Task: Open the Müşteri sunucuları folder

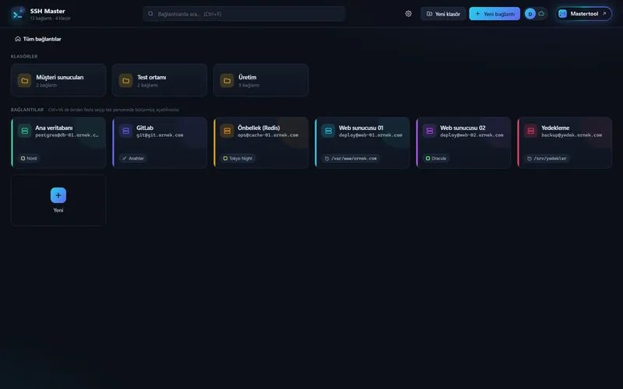Action: pyautogui.click(x=58, y=80)
